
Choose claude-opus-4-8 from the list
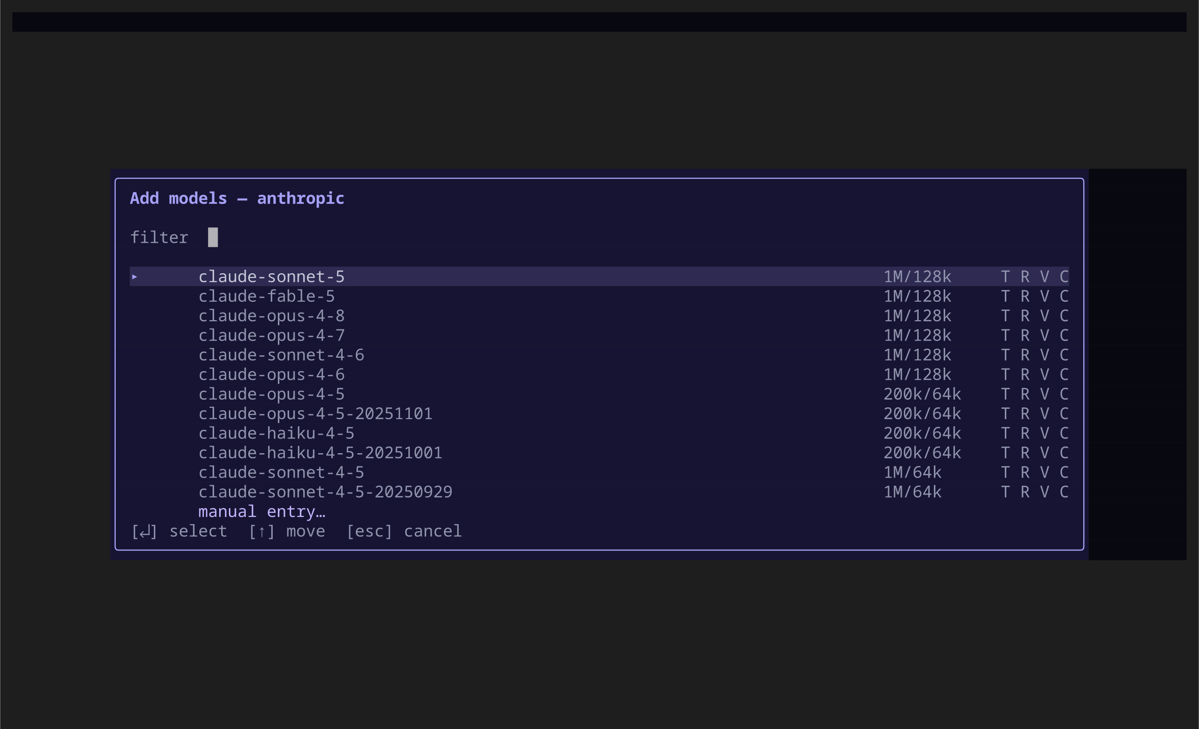pyautogui.click(x=599, y=316)
